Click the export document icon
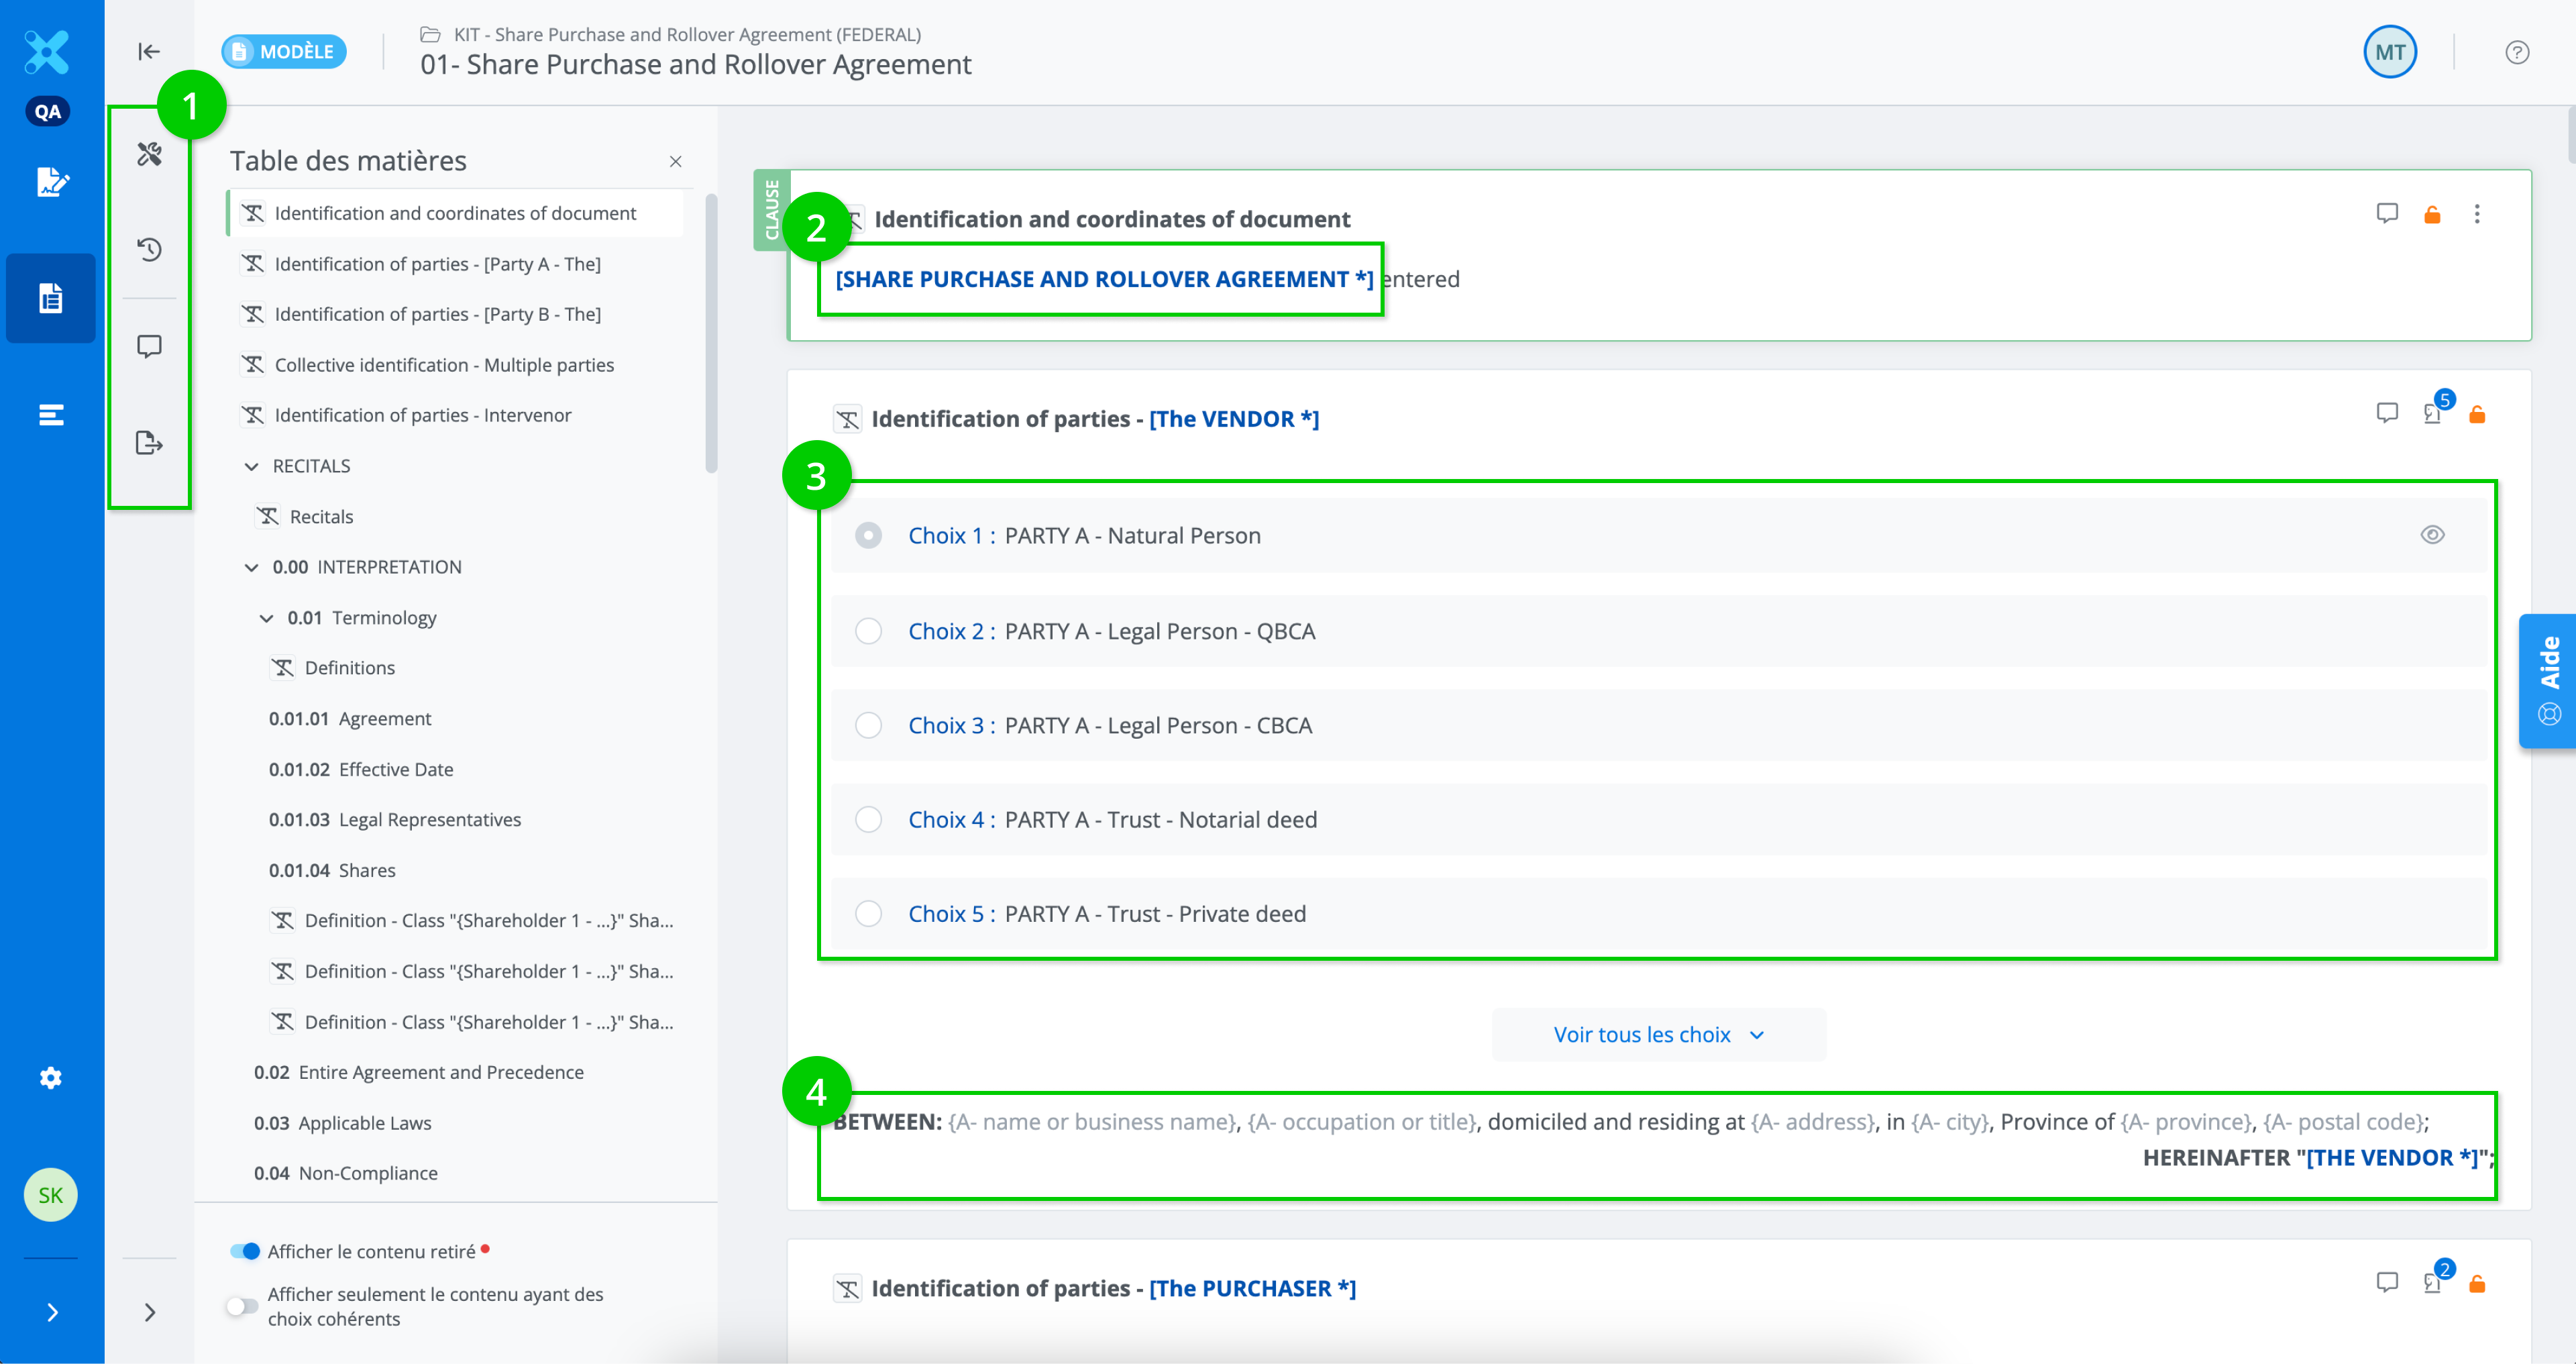Image resolution: width=2576 pixels, height=1364 pixels. (x=149, y=443)
